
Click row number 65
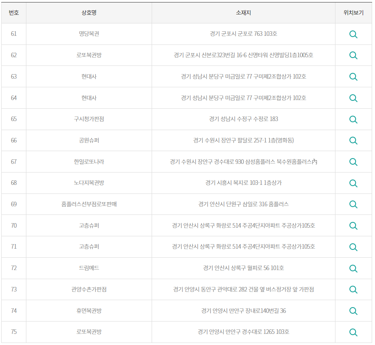point(14,119)
